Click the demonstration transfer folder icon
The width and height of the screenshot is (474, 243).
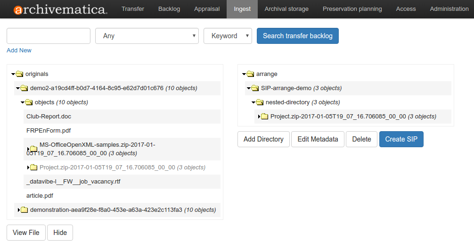point(24,210)
